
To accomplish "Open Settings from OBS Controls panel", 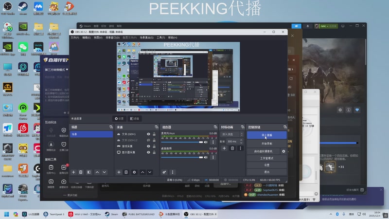I will click(x=266, y=165).
